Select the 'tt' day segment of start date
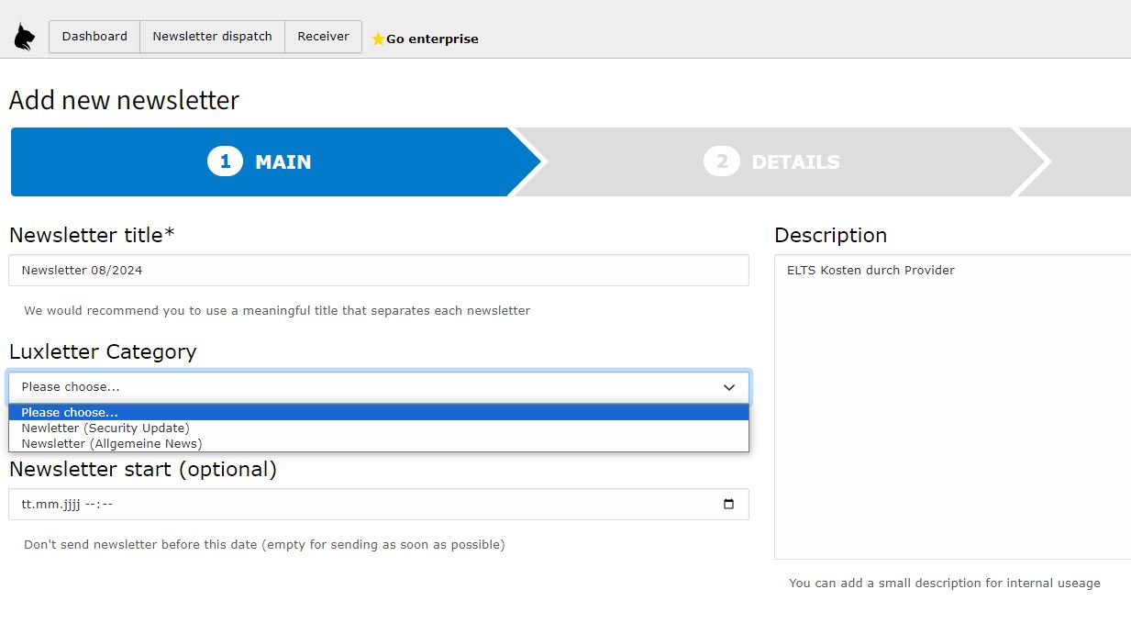Image resolution: width=1131 pixels, height=623 pixels. coord(27,505)
